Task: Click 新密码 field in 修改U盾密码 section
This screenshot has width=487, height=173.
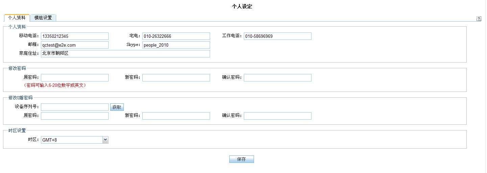Action: 176,116
